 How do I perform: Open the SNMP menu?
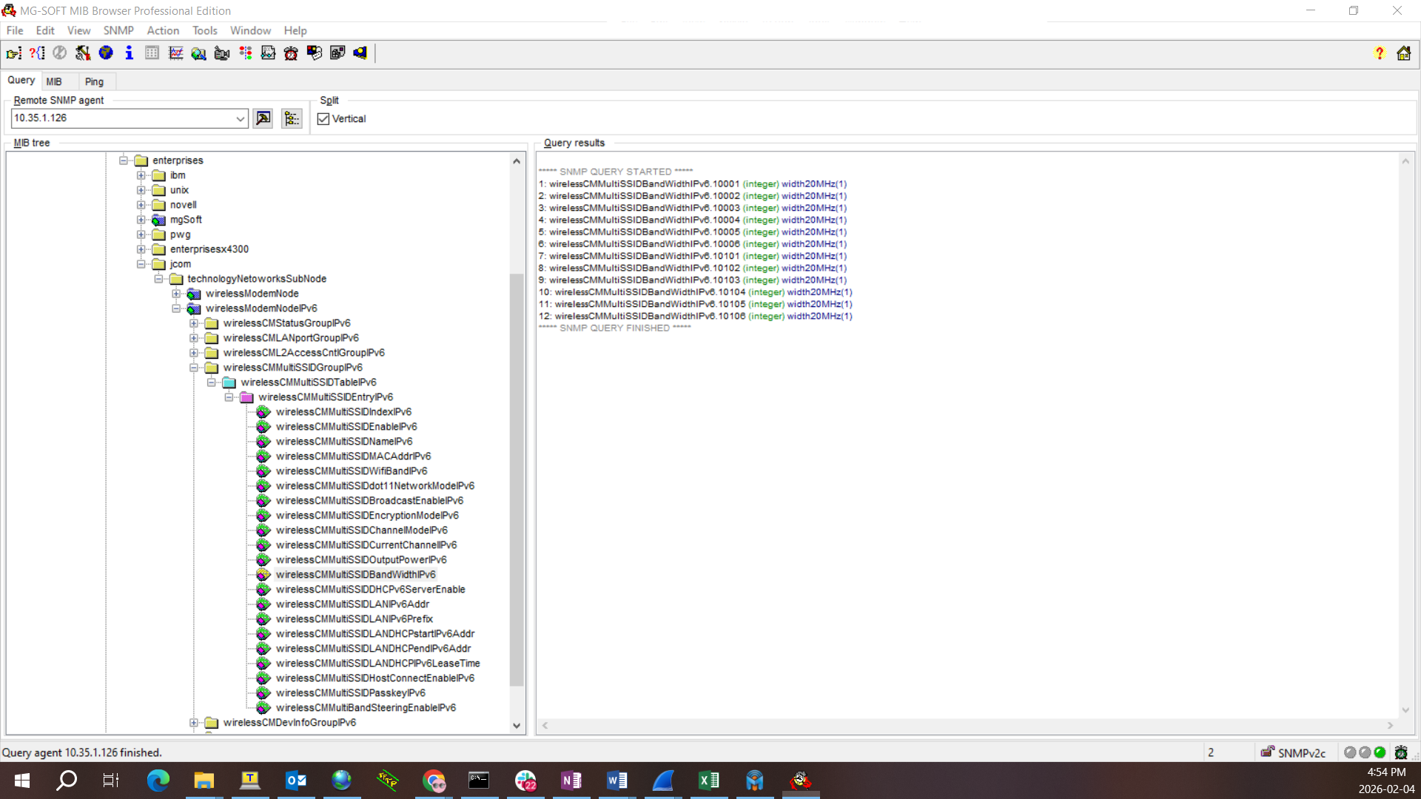118,30
